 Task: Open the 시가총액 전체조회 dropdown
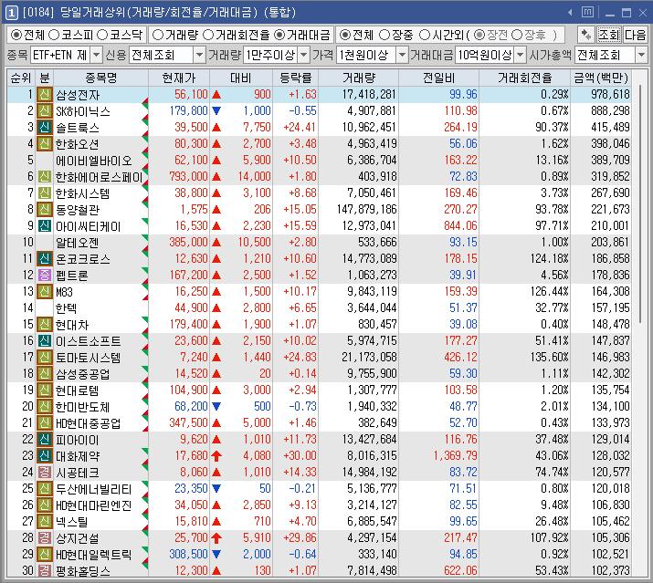pos(641,55)
